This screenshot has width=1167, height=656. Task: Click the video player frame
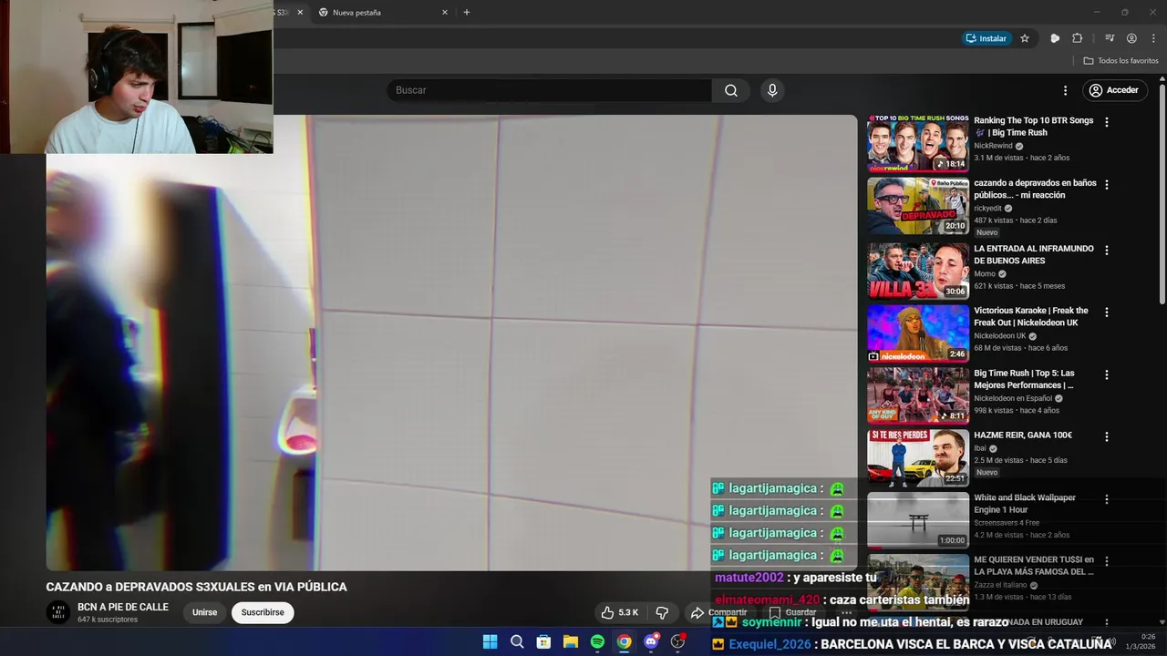pos(451,343)
